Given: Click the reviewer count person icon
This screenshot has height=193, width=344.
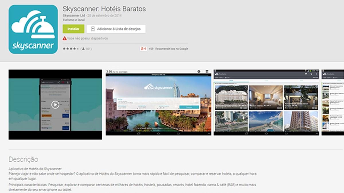Looking at the screenshot, I should (83, 49).
